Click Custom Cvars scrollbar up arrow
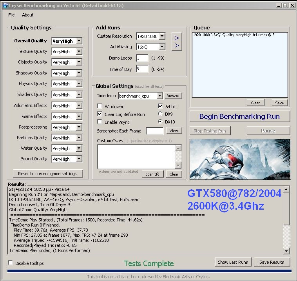The width and height of the screenshot is (297, 281). 178,148
